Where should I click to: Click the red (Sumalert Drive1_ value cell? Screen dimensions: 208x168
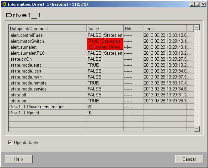tap(105, 47)
